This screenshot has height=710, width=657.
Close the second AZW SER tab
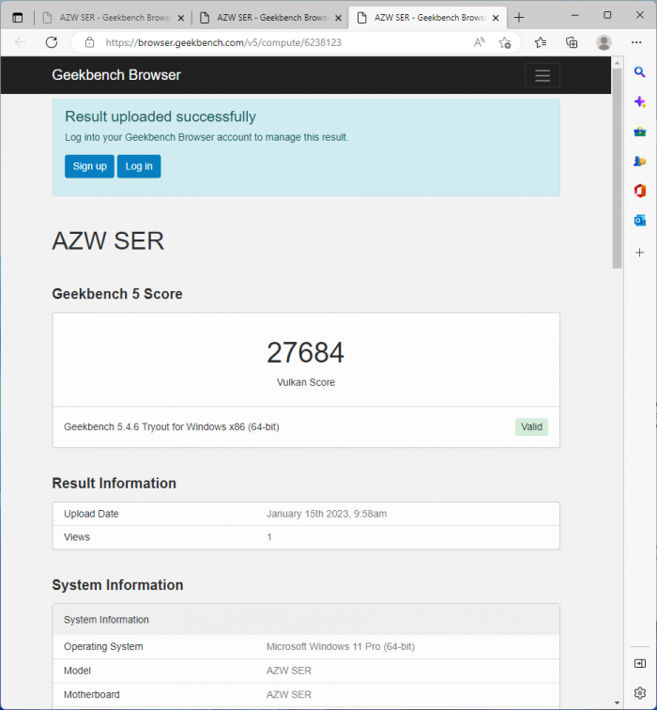click(338, 18)
